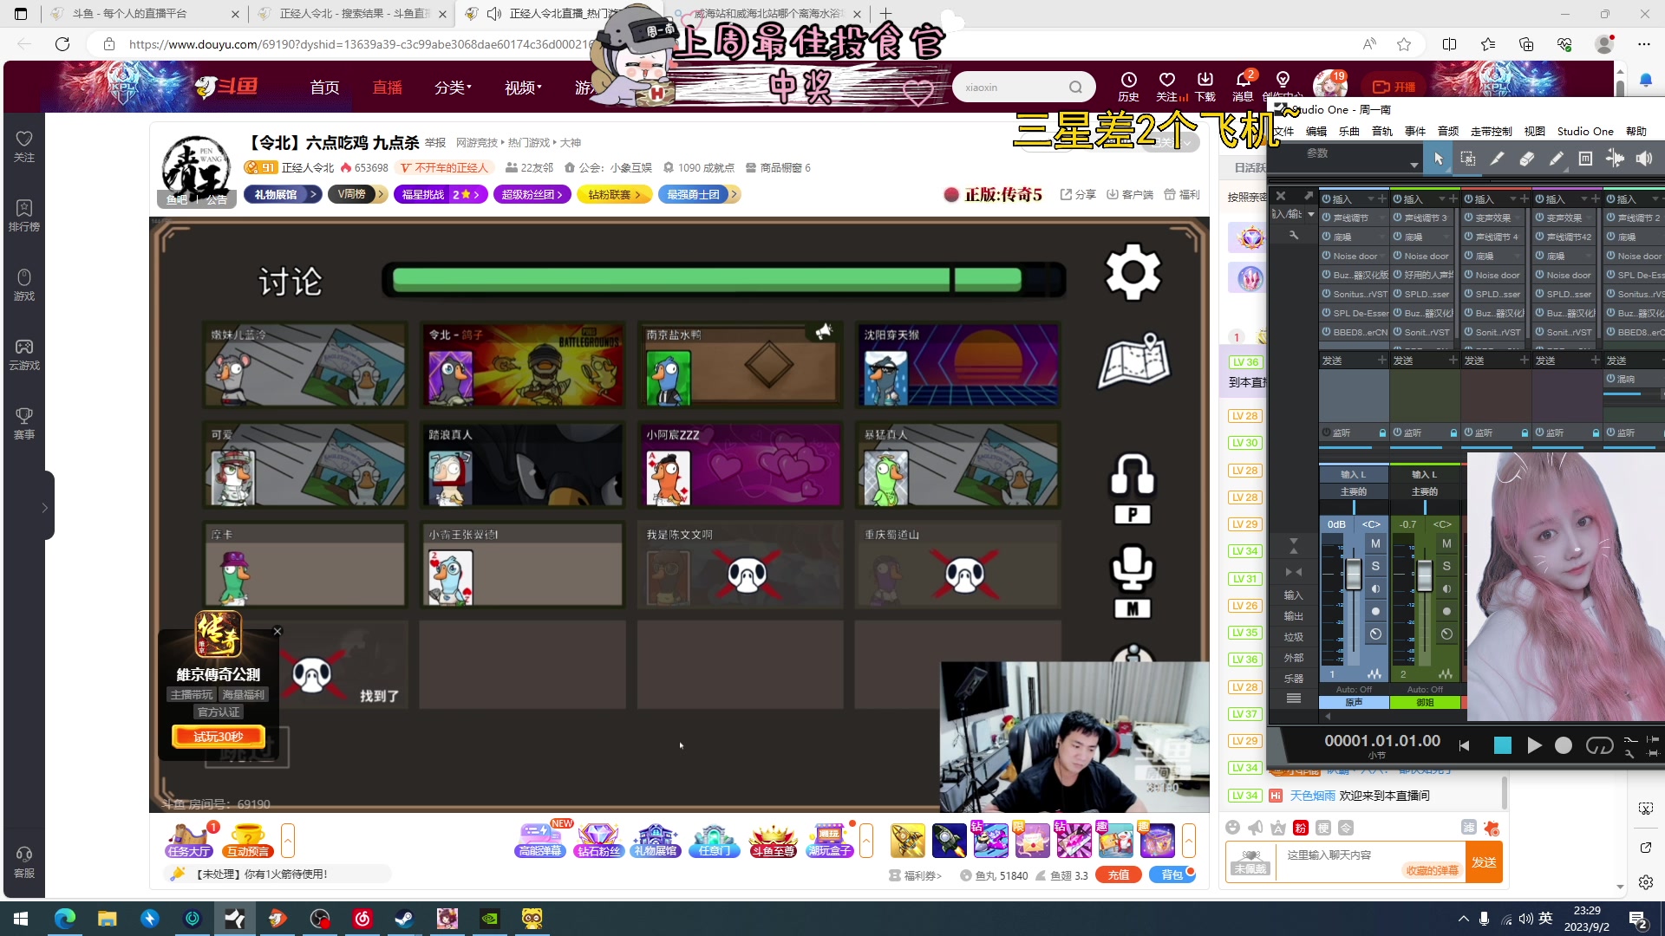This screenshot has height=936, width=1665.
Task: Select the Mute tool in Studio One
Action: click(x=1585, y=159)
